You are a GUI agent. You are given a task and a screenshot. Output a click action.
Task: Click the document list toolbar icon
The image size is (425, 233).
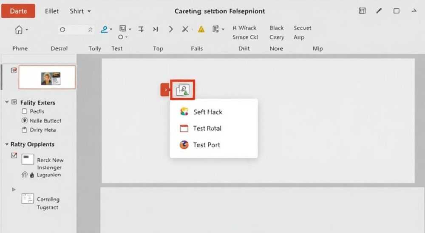(x=215, y=29)
